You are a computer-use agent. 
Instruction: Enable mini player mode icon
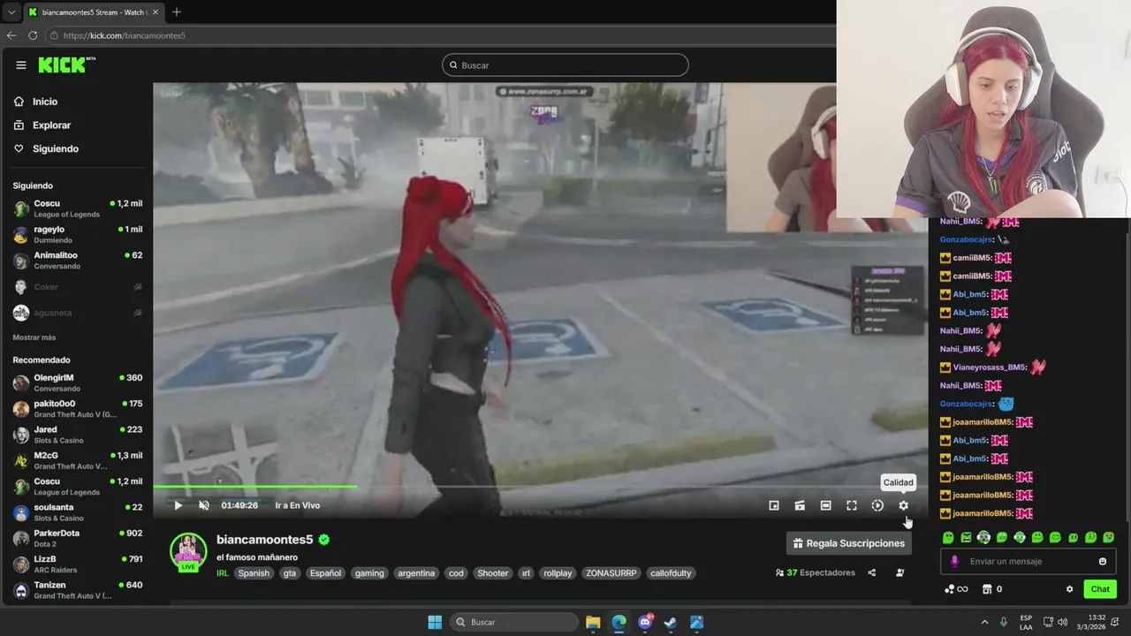click(x=774, y=505)
